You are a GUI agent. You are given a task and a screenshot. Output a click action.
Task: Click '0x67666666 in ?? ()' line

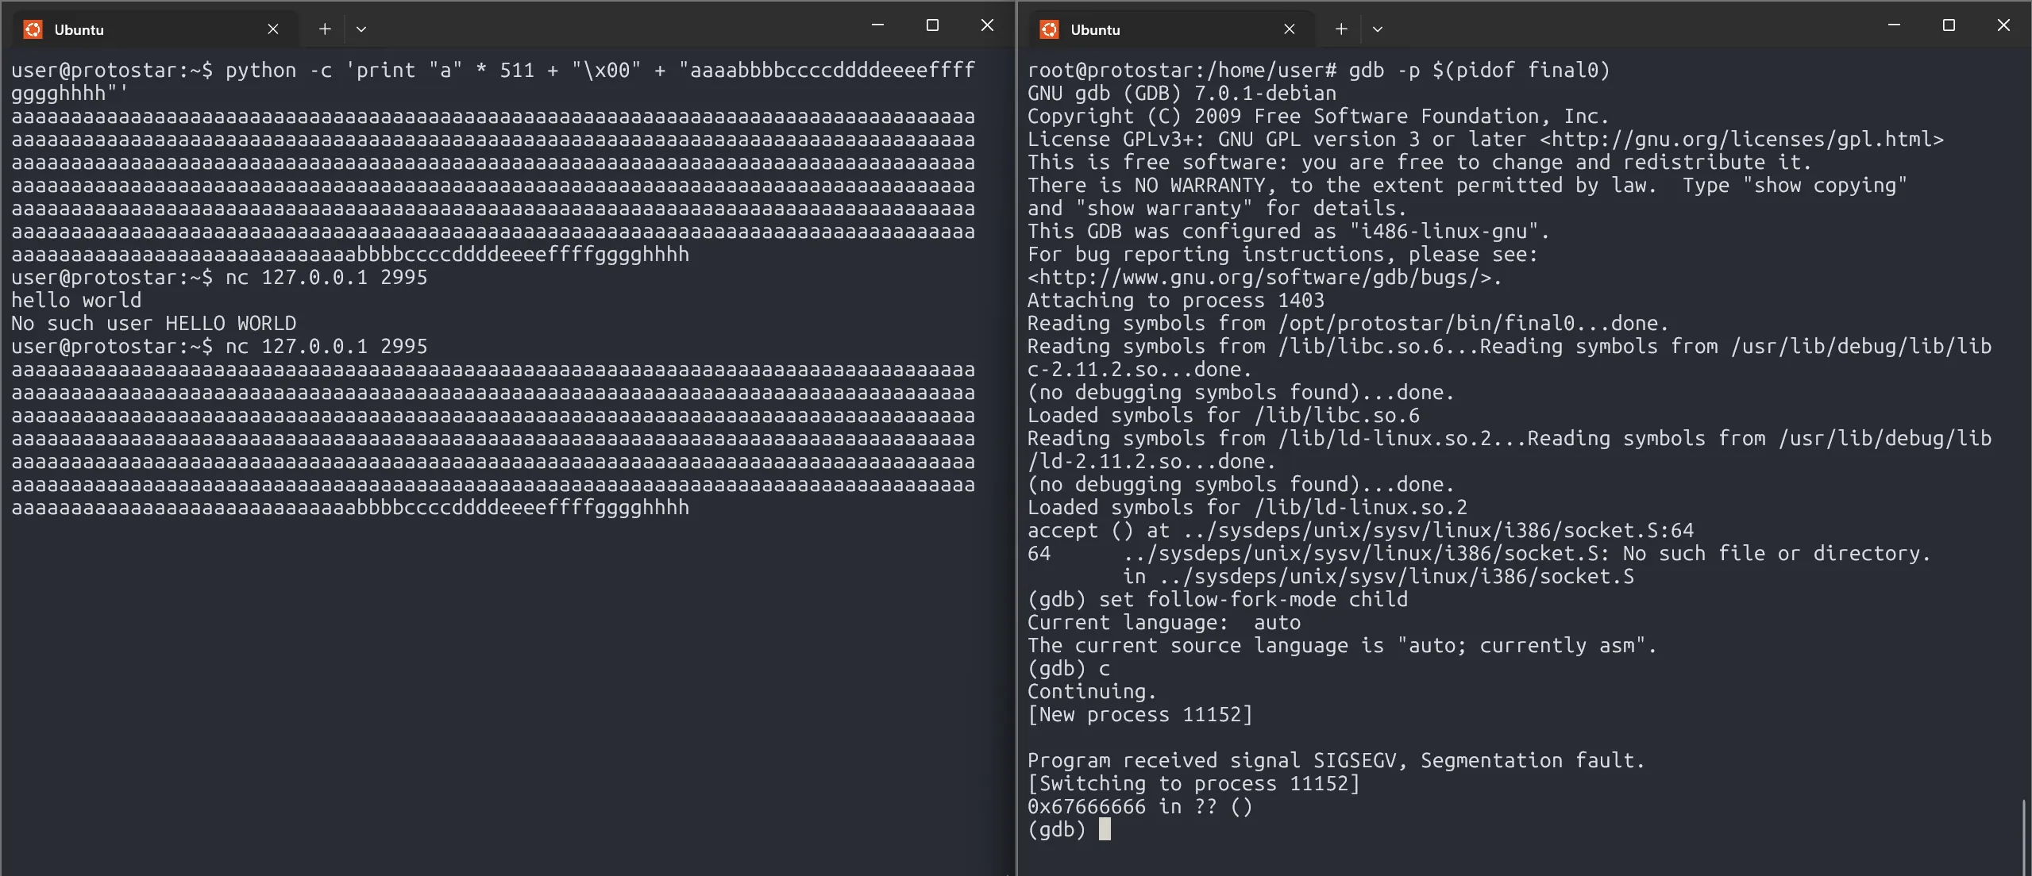1139,807
